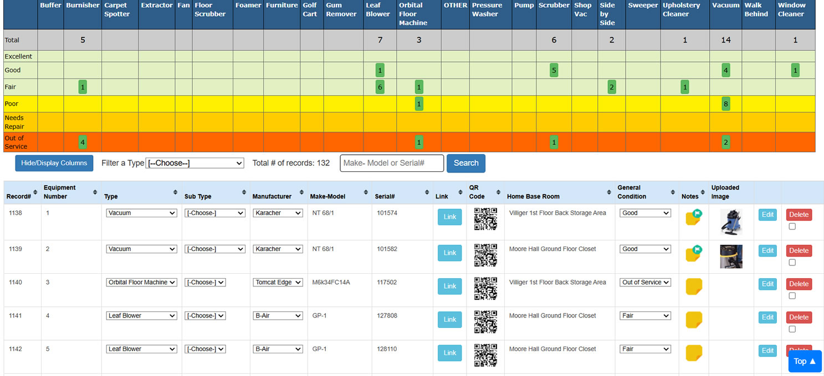The width and height of the screenshot is (824, 376).
Task: Expand General Condition dropdown for record 1140
Action: tap(645, 283)
